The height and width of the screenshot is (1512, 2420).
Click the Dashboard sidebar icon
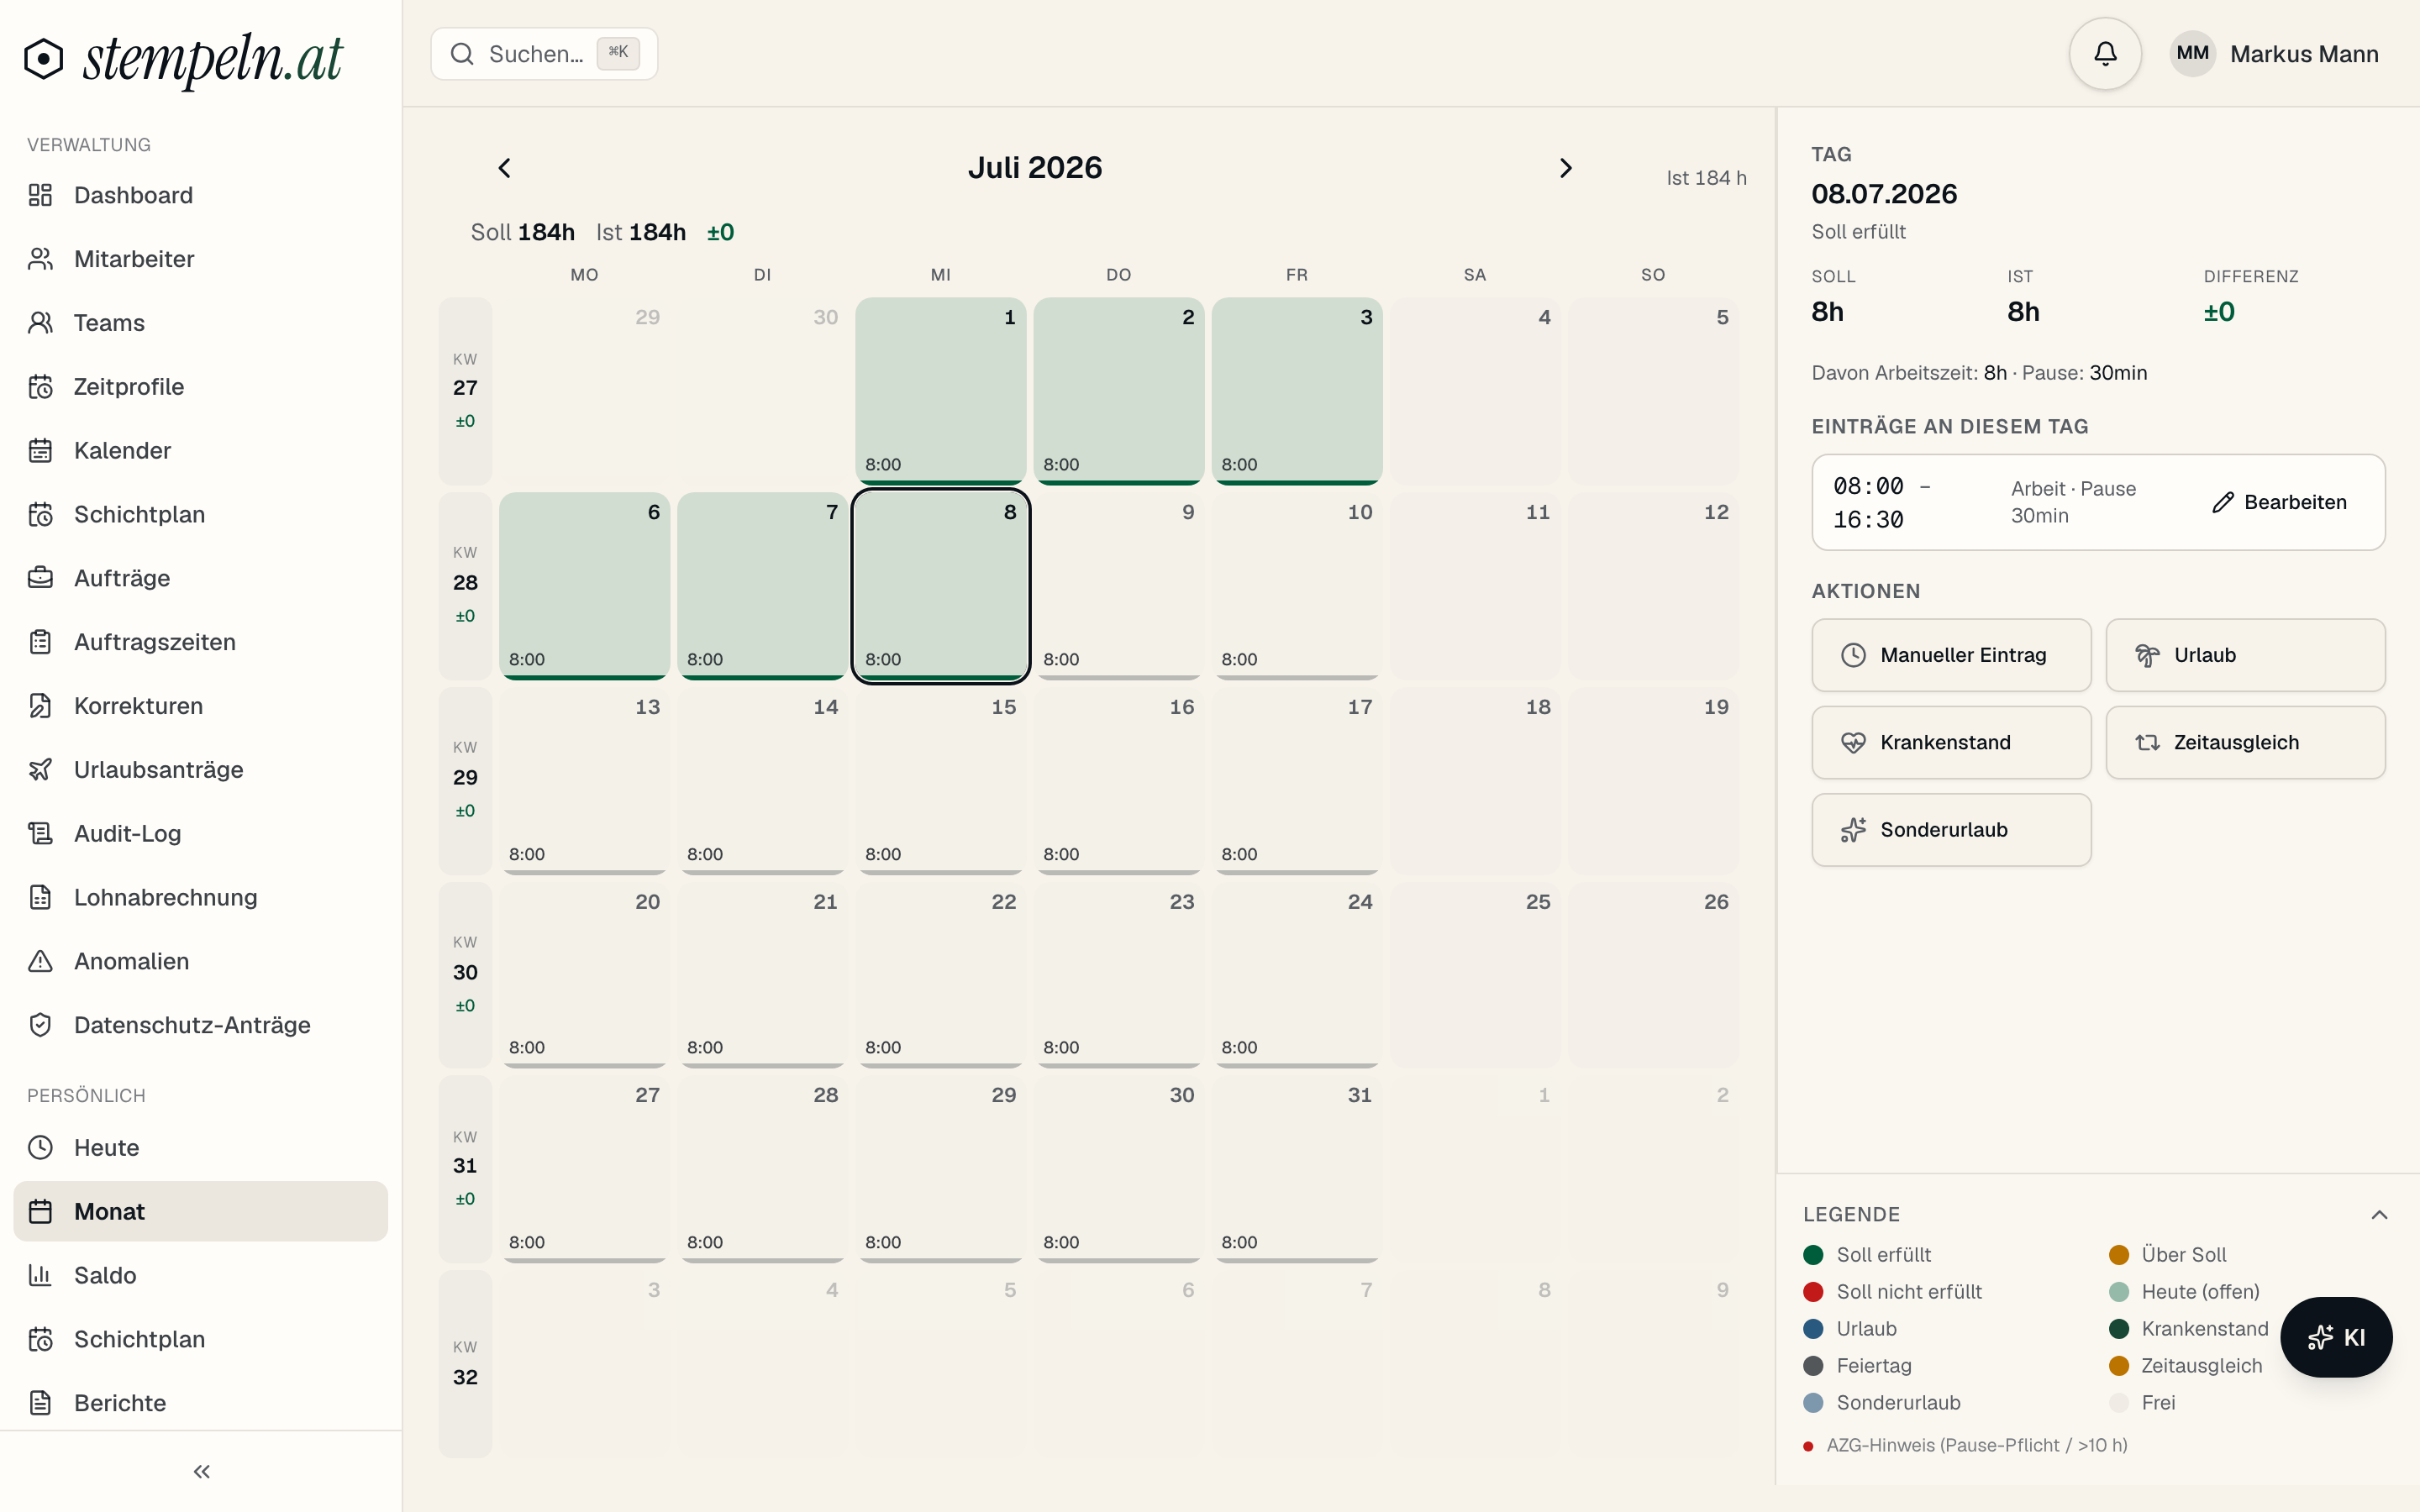40,195
